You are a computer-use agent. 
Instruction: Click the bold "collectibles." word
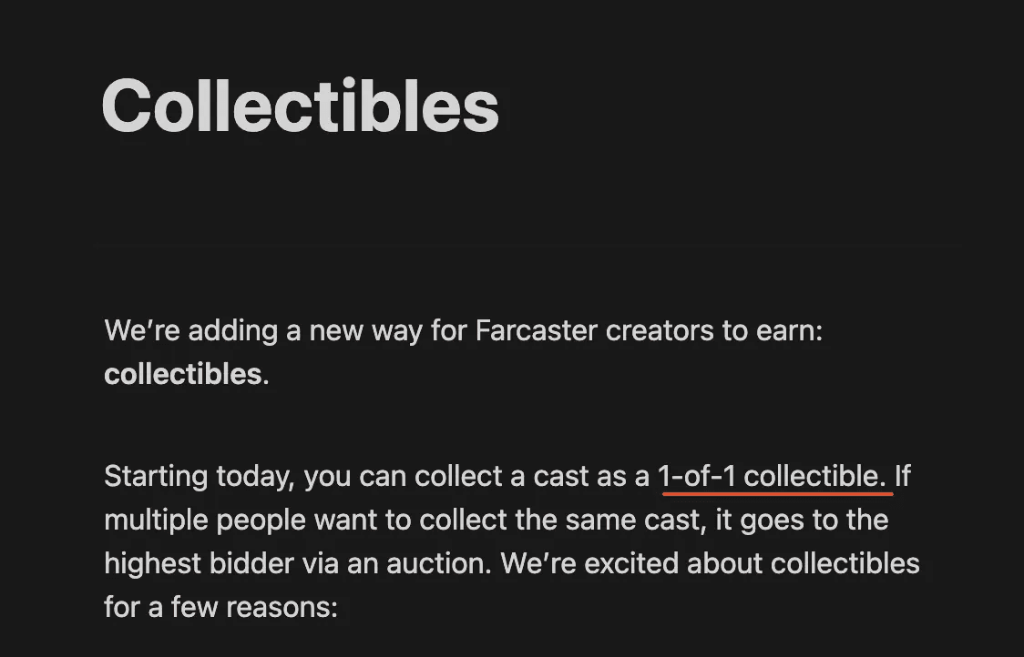click(187, 375)
